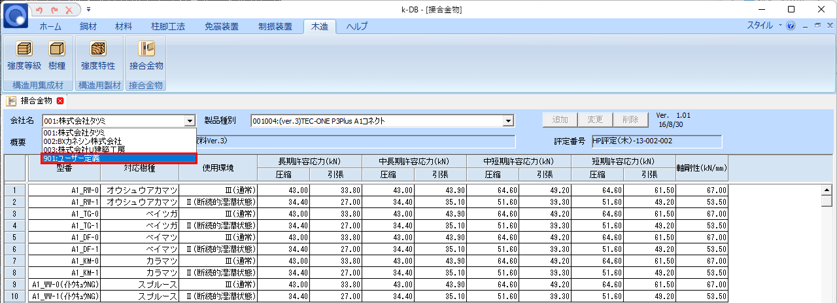This screenshot has width=837, height=303.
Task: Click the red X in quick access toolbar
Action: click(69, 10)
